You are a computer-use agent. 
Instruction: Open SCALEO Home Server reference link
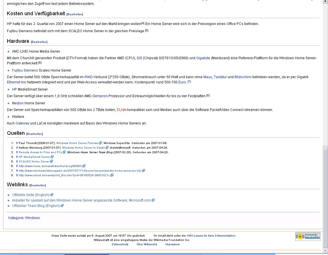point(34,162)
